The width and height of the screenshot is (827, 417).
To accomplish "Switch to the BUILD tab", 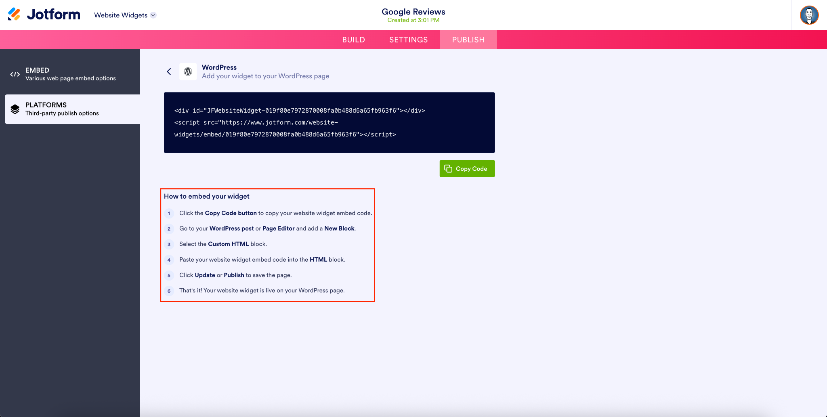I will click(353, 40).
